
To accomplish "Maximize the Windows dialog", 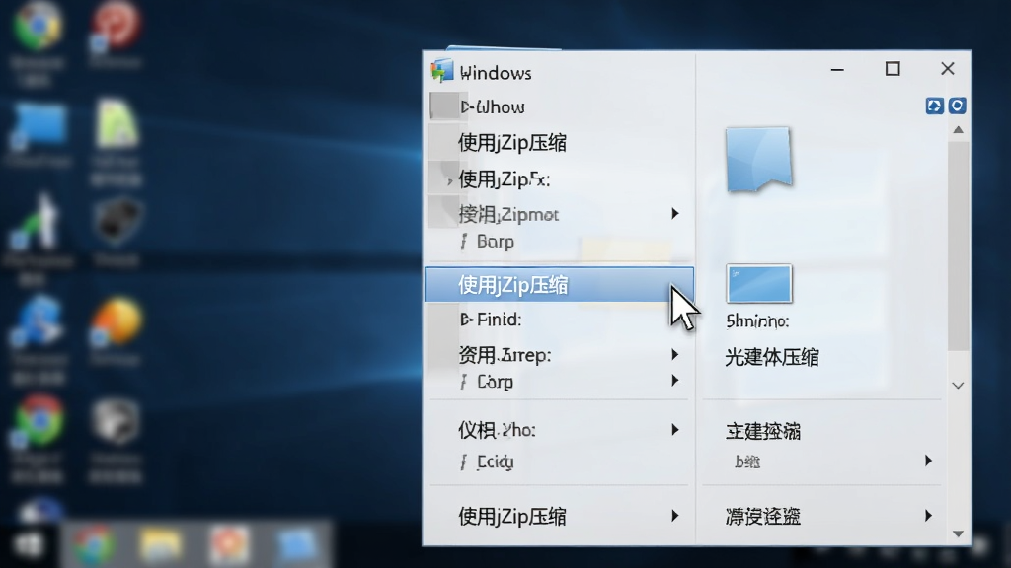I will click(893, 69).
